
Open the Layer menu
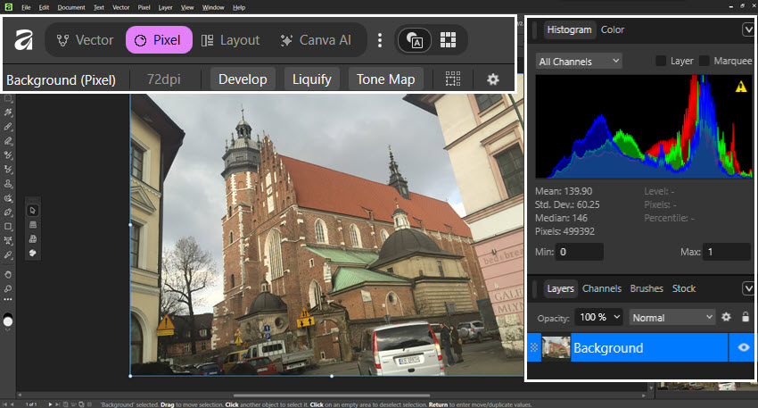[165, 7]
